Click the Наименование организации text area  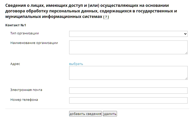[x=128, y=47]
